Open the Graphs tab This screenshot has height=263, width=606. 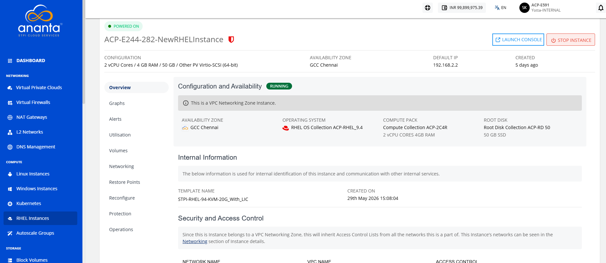tap(117, 103)
